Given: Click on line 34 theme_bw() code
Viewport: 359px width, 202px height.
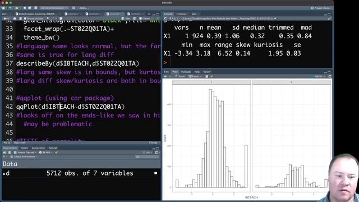Looking at the screenshot, I should [42, 38].
